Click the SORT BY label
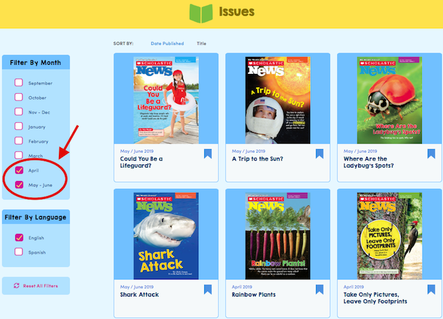443x319 pixels. click(124, 44)
